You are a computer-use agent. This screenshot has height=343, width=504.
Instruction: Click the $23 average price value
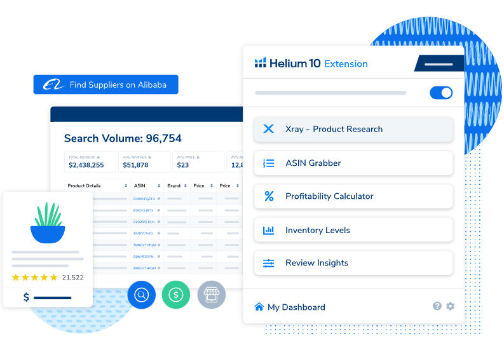coord(183,165)
